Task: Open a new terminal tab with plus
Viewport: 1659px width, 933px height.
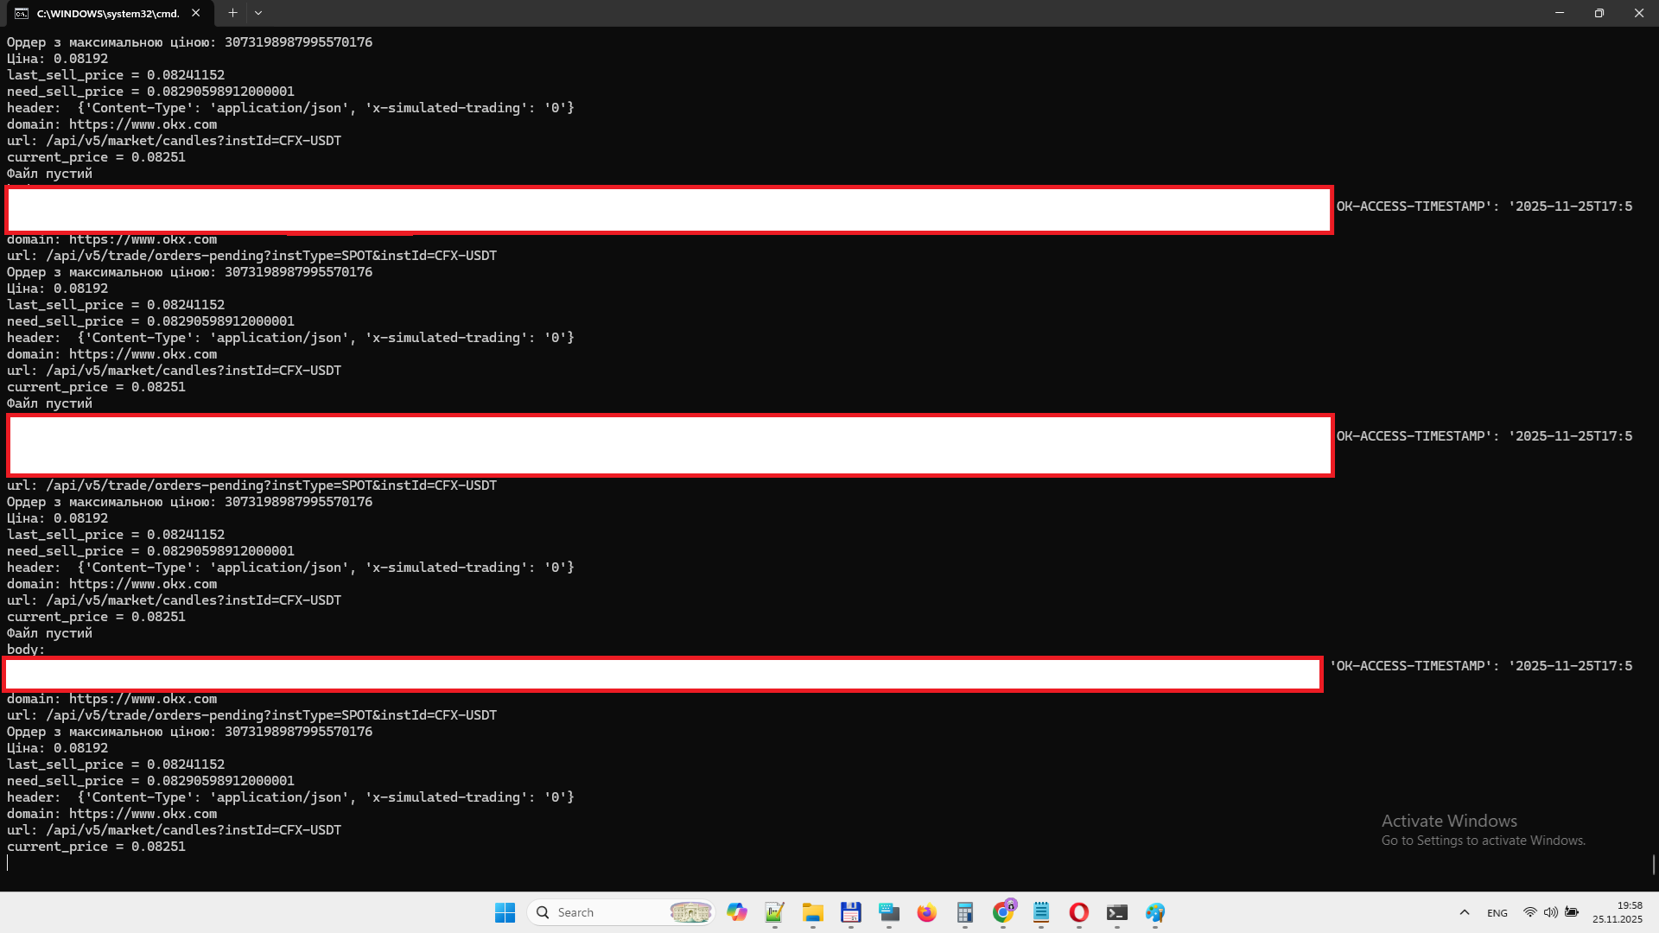Action: click(x=232, y=13)
